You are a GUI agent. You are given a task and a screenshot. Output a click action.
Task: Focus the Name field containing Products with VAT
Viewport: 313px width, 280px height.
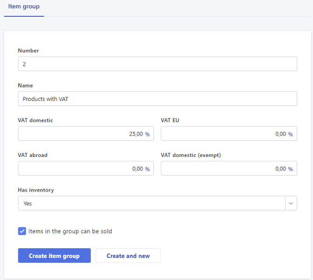[157, 99]
